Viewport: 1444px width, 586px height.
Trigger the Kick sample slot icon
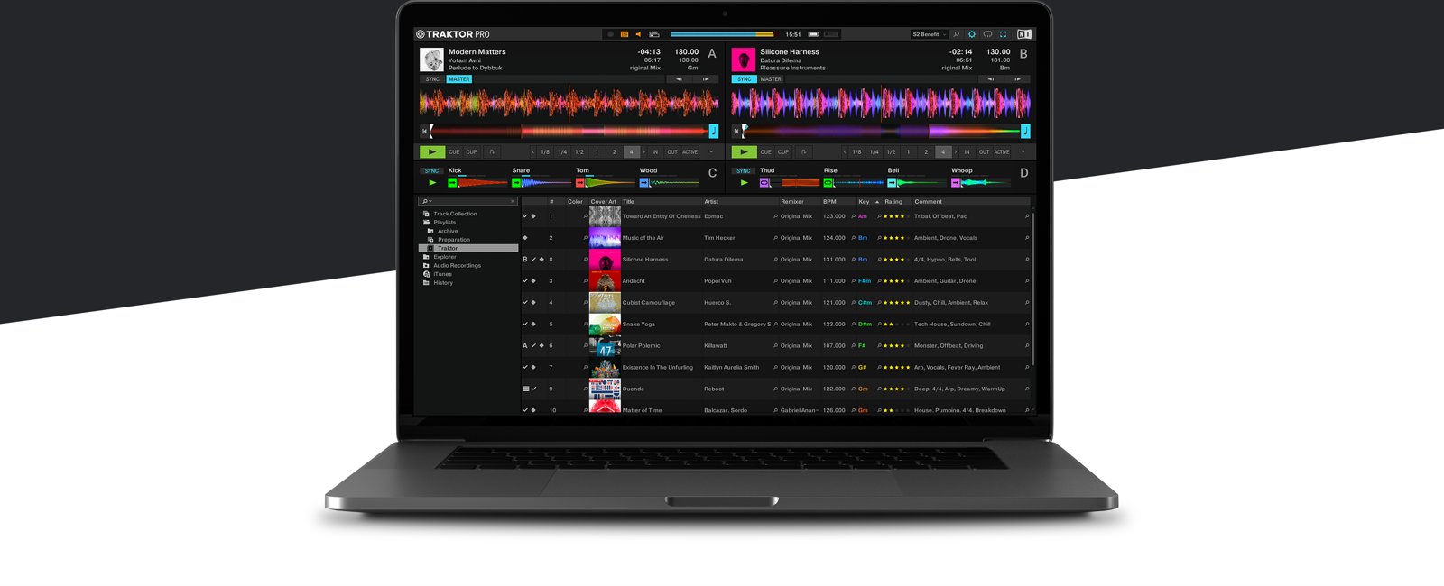[453, 183]
